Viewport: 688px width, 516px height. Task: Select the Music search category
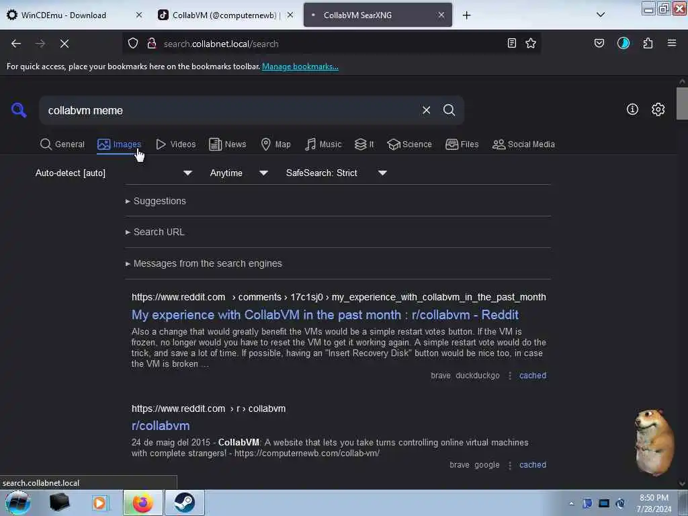[x=323, y=144]
